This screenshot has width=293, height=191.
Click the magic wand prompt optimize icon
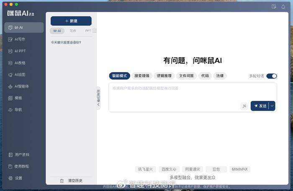(x=244, y=106)
